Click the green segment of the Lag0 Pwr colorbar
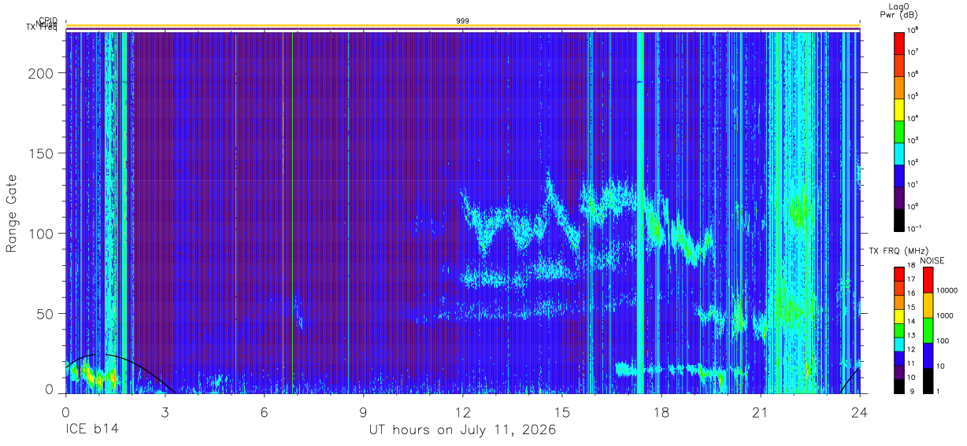 (899, 131)
